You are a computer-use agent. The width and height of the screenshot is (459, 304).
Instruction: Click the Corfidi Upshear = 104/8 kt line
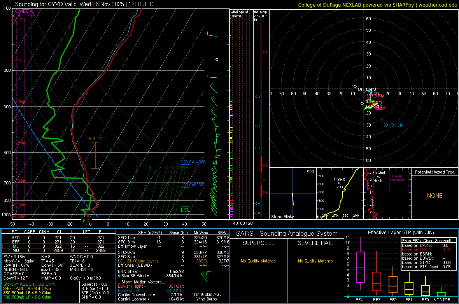click(151, 299)
